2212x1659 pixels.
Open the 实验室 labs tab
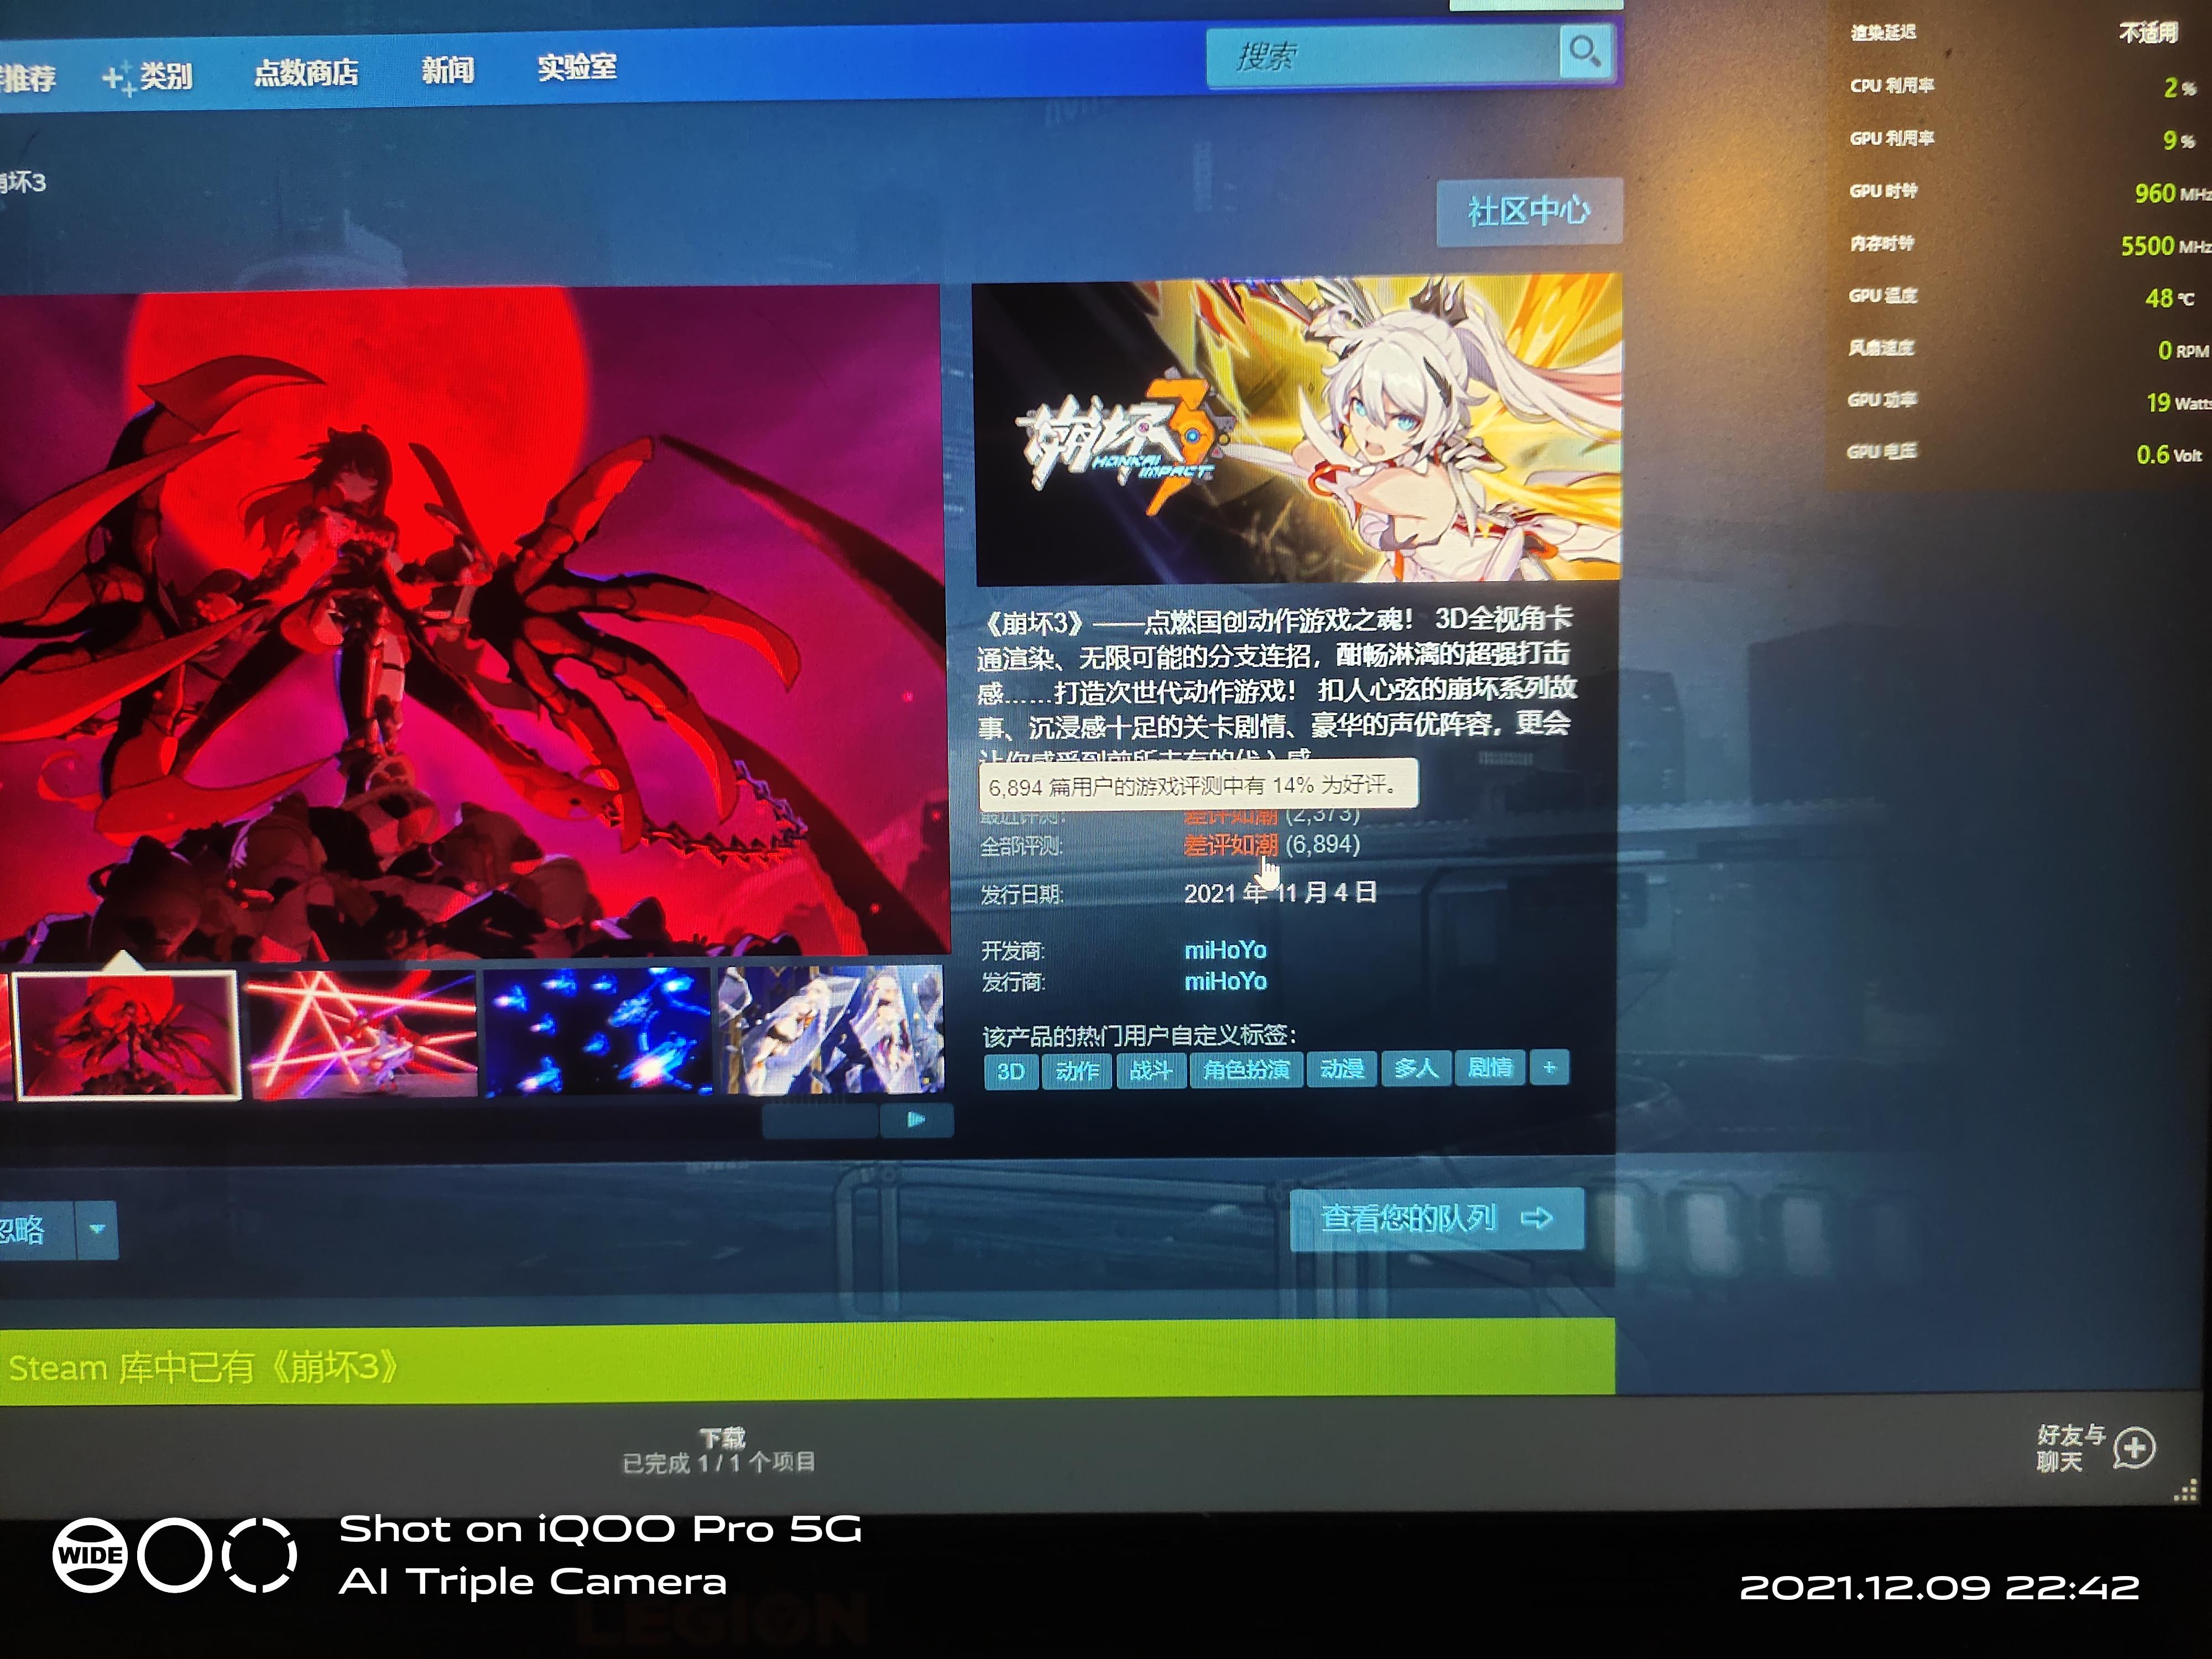(x=577, y=67)
